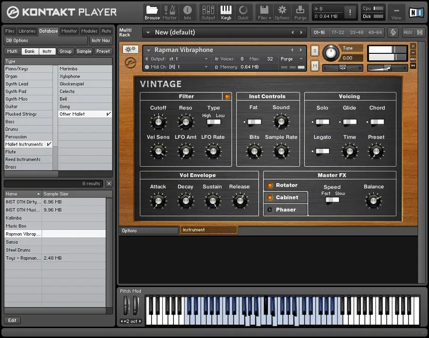Select the Sample filter button
The height and width of the screenshot is (338, 429).
(x=84, y=51)
